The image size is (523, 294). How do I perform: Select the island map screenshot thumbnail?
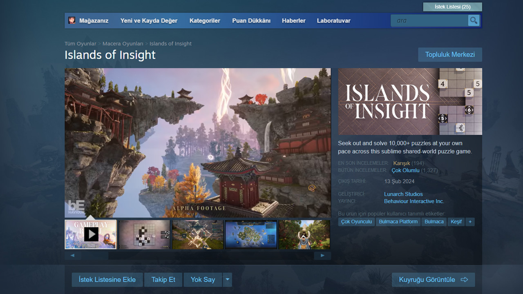(251, 234)
